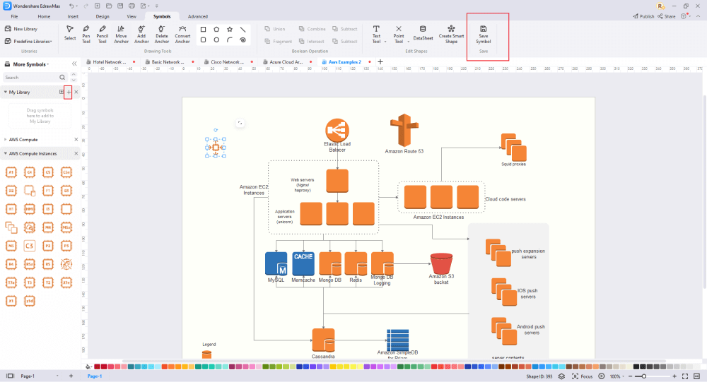Open the Hotel Network document tab

point(110,61)
